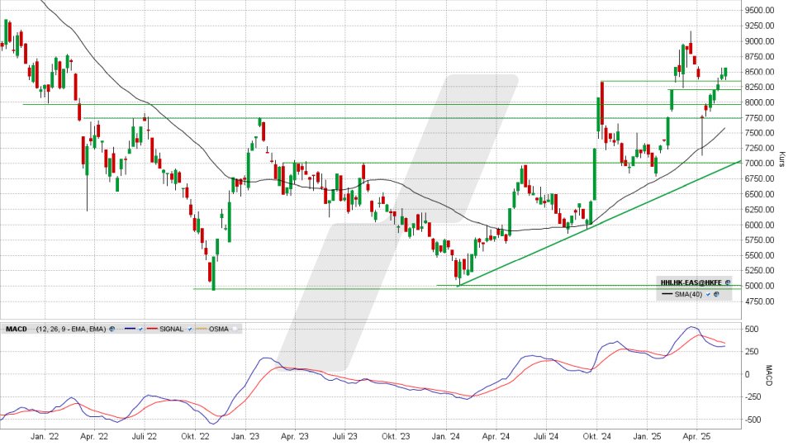Click the HHI.HK-EAS@HKFE symbol label
Screen dimensions: 793x446
tap(691, 282)
